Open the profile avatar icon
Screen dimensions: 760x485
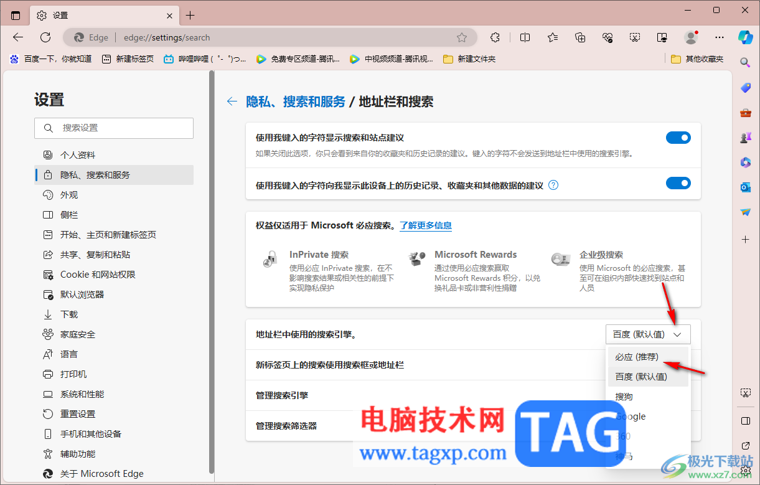coord(691,37)
